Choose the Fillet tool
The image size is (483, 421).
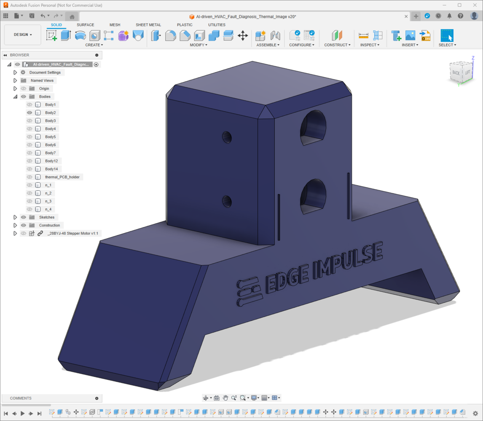coord(171,35)
